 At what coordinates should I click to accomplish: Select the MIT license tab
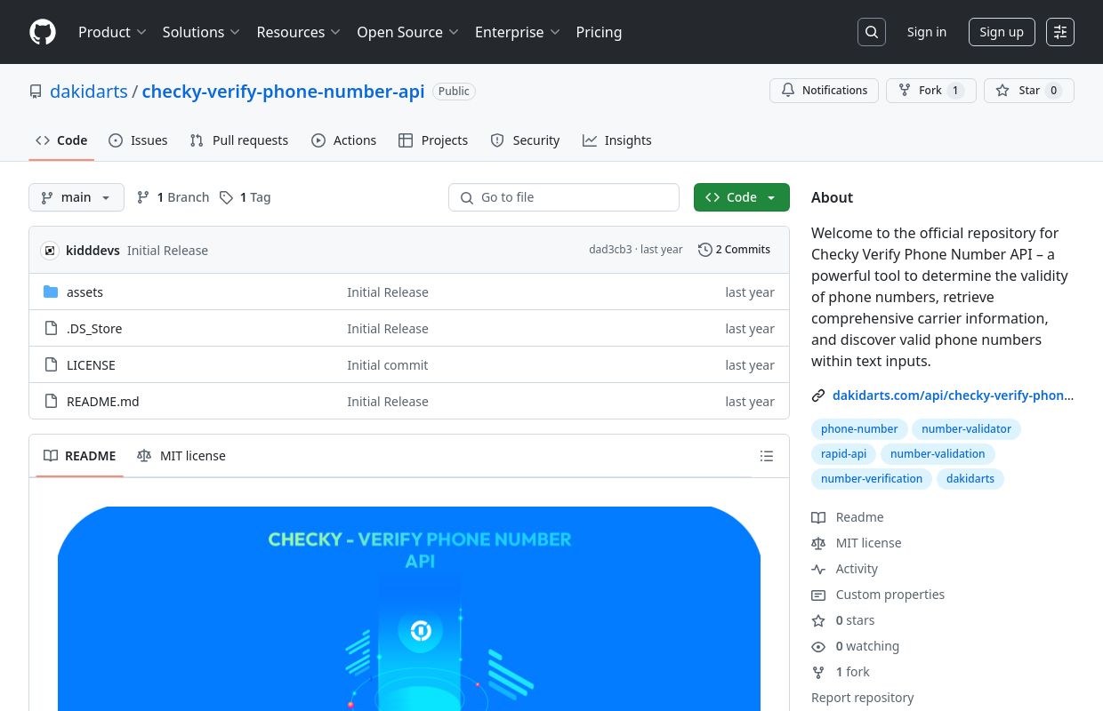click(x=181, y=456)
